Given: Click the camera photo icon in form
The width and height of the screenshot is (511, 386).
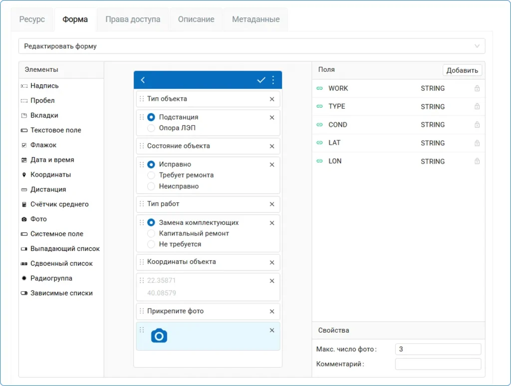Looking at the screenshot, I should 159,336.
